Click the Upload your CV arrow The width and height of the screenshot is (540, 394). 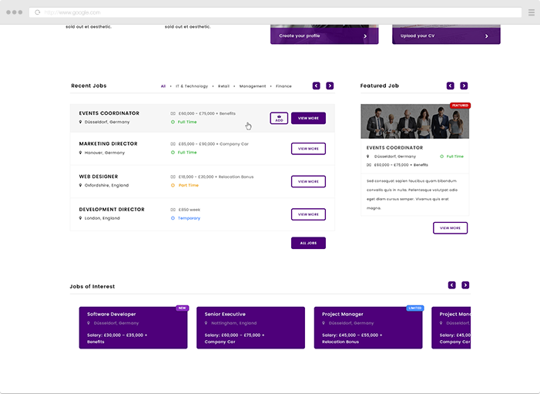point(486,36)
